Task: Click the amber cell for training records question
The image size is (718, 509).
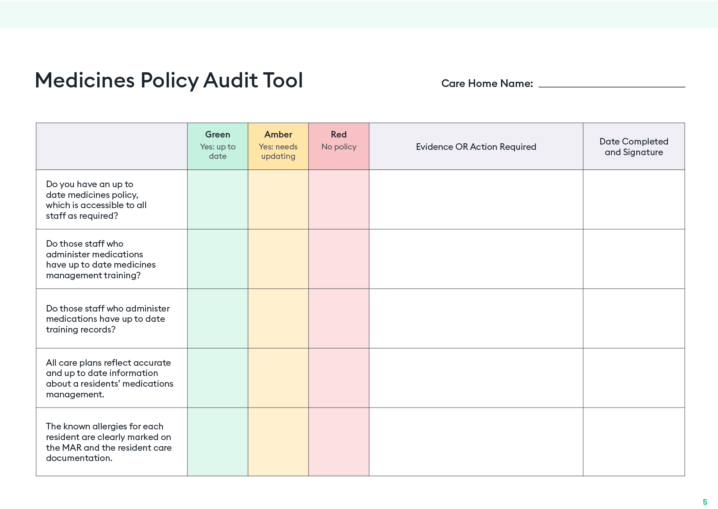Action: click(278, 319)
